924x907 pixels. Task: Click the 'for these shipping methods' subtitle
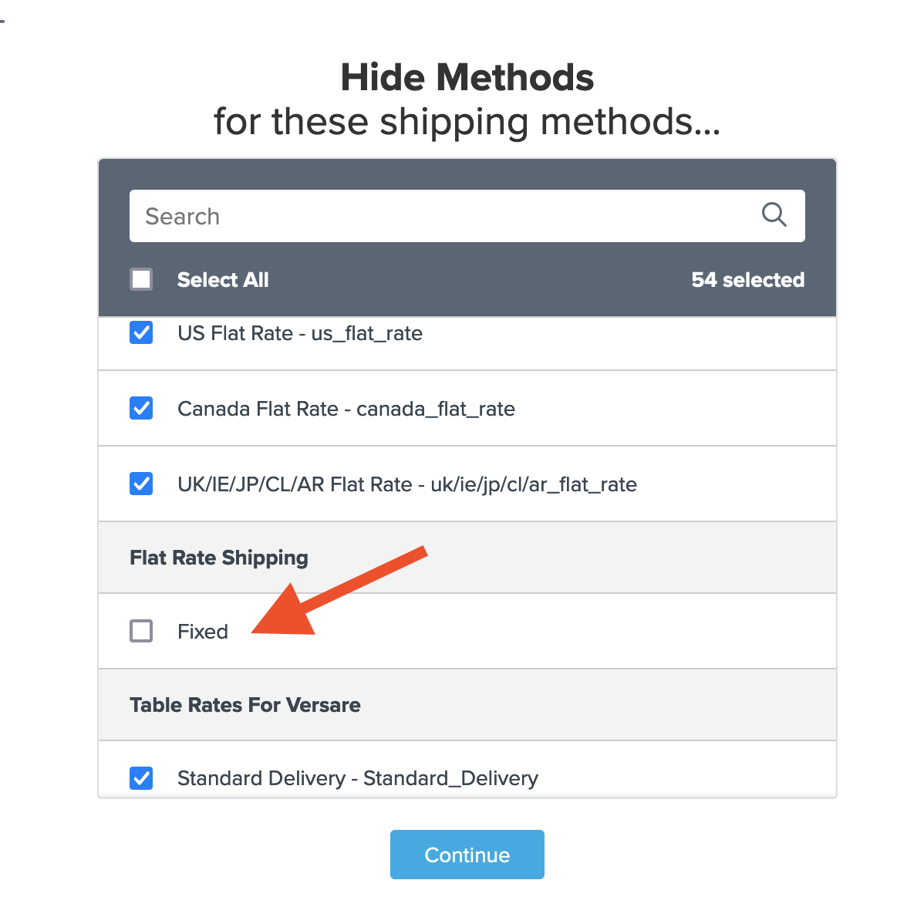[x=467, y=122]
